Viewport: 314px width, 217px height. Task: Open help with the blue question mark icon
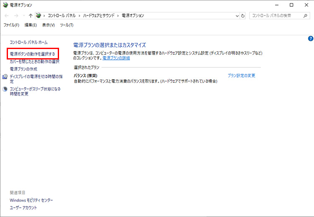pos(310,39)
